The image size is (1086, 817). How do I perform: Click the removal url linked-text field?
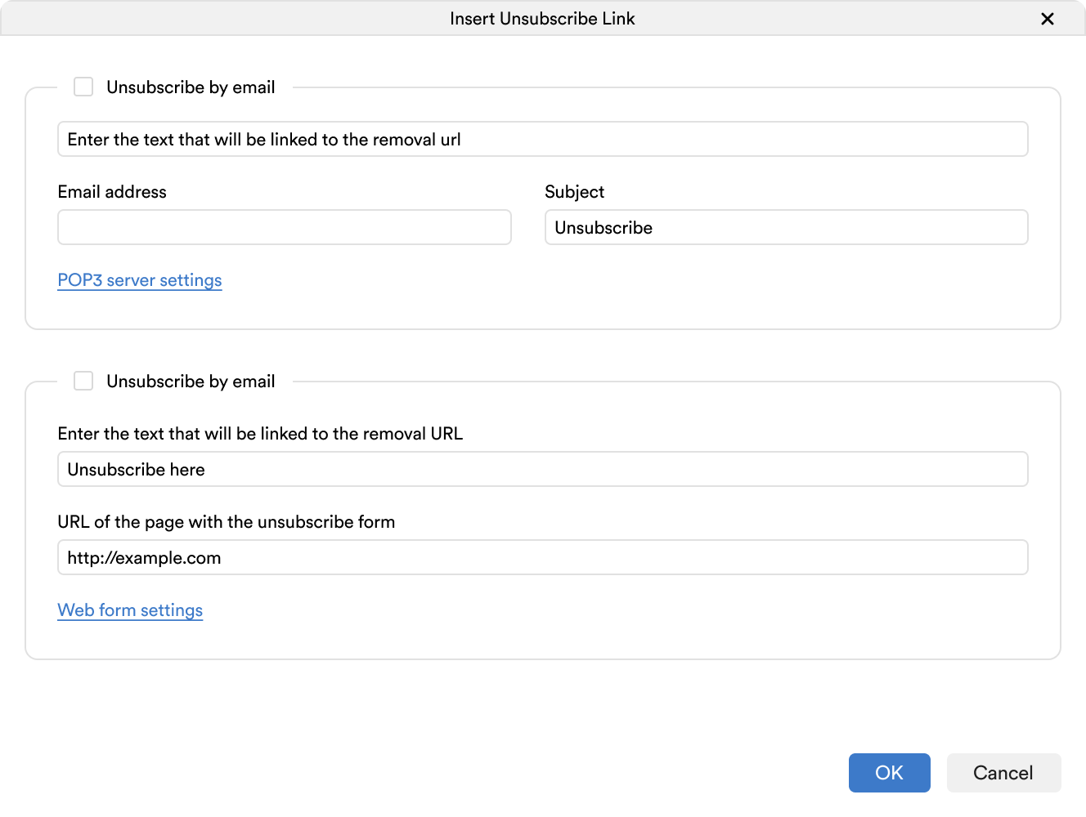click(x=542, y=139)
